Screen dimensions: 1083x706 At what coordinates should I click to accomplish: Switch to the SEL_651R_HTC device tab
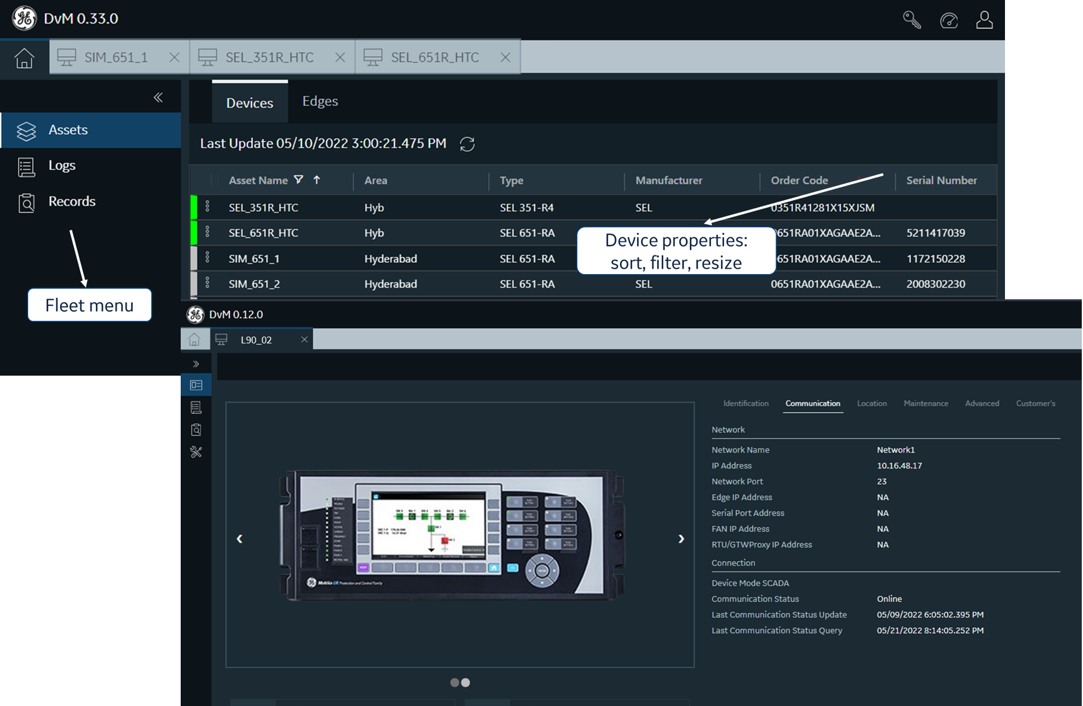click(438, 57)
